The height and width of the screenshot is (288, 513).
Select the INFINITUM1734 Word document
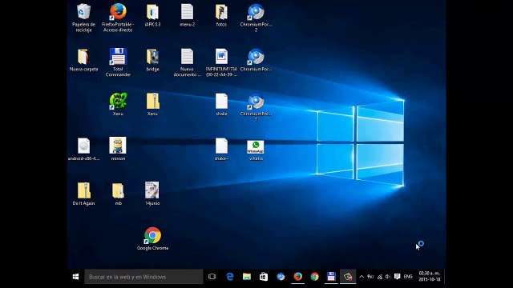221,62
